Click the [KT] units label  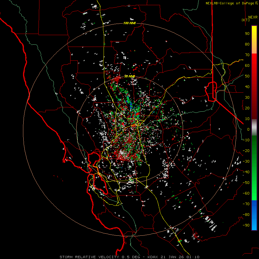point(246,20)
